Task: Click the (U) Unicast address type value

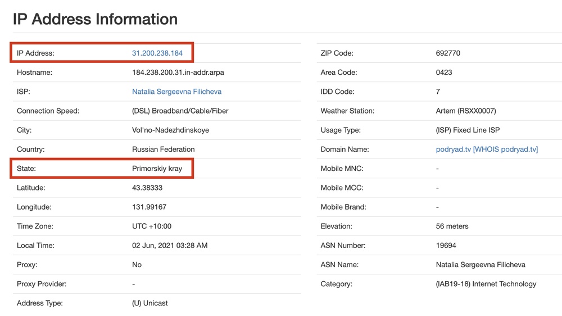Action: [150, 303]
